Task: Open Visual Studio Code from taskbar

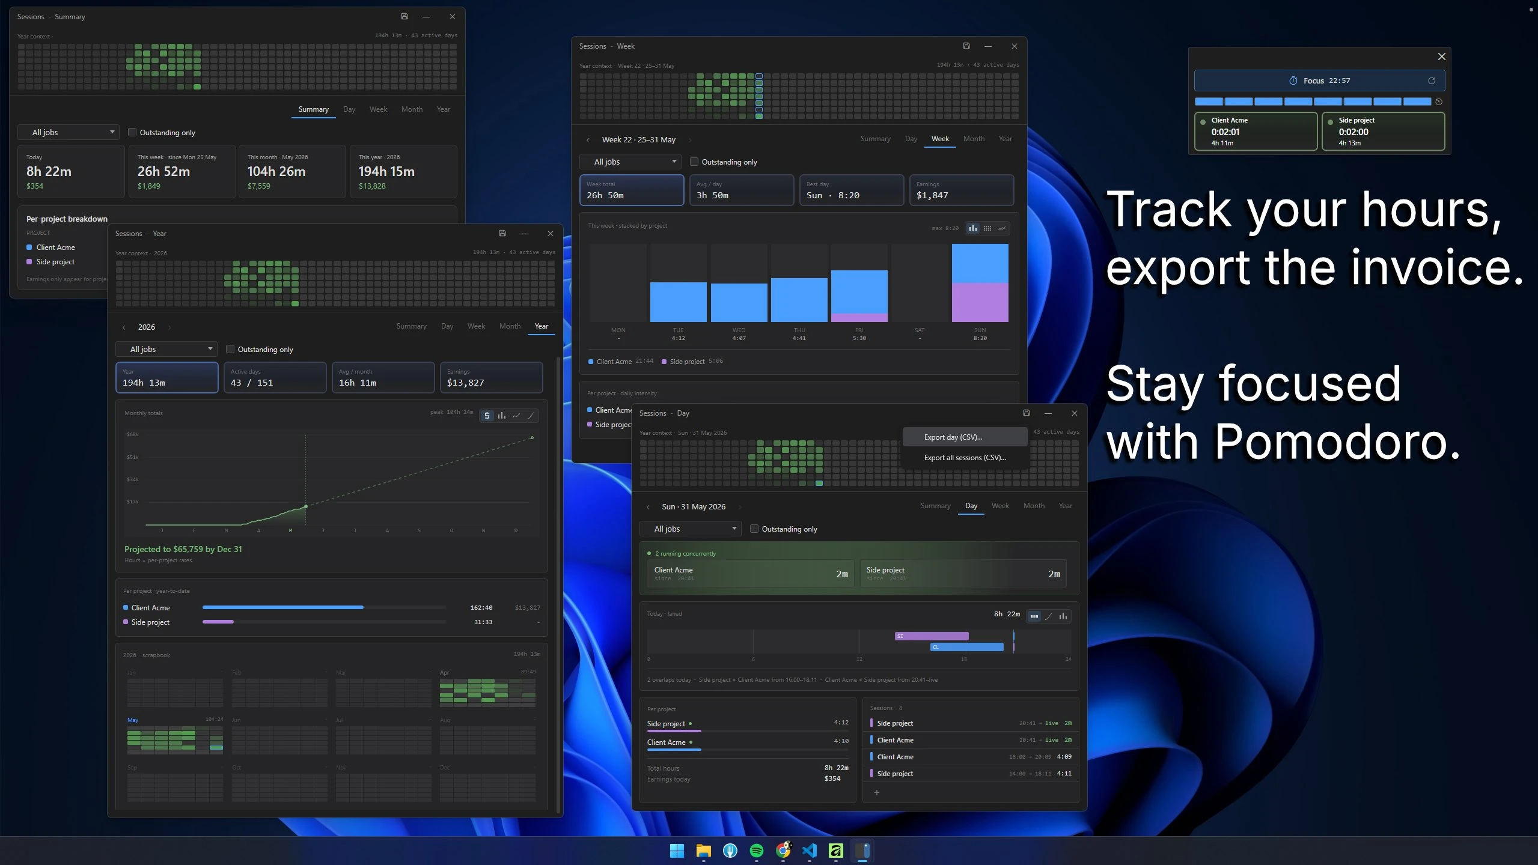Action: pos(810,851)
